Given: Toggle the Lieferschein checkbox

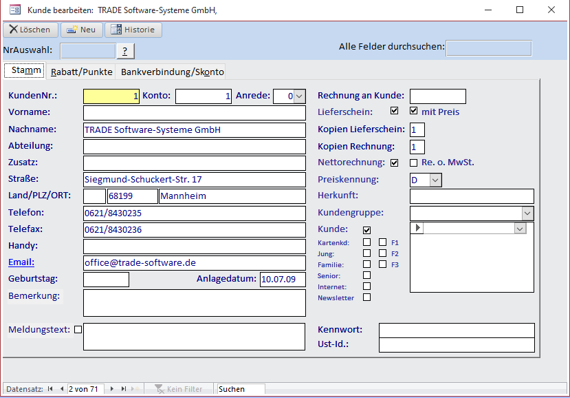Looking at the screenshot, I should pyautogui.click(x=394, y=111).
